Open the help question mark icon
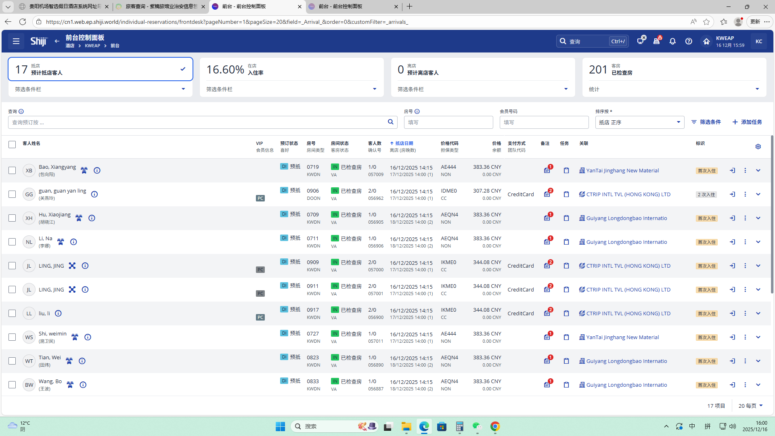The image size is (775, 436). pyautogui.click(x=689, y=41)
